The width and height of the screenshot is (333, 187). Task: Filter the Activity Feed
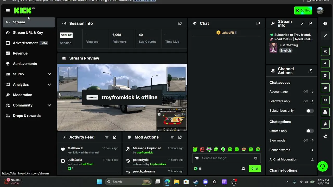click(107, 137)
